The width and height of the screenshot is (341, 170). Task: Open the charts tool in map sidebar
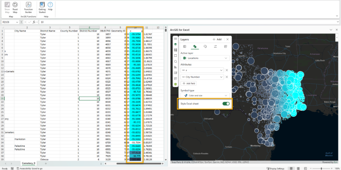coord(175,67)
